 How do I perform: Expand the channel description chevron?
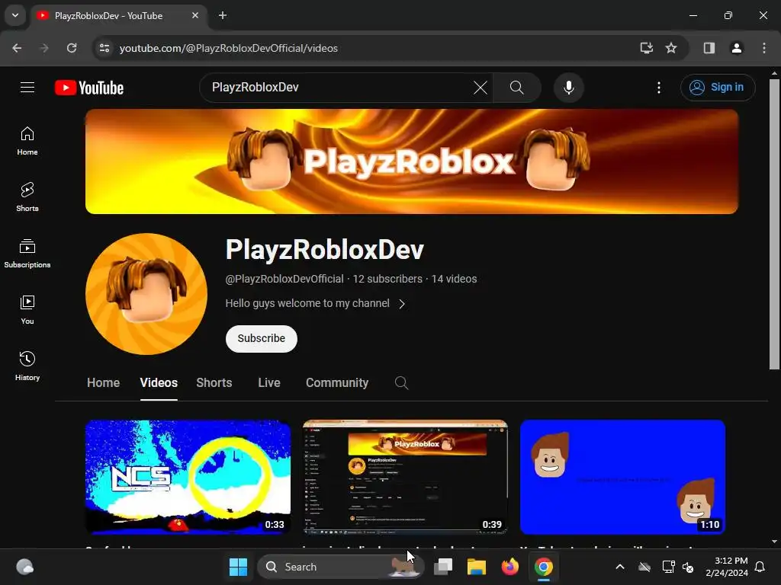point(402,304)
